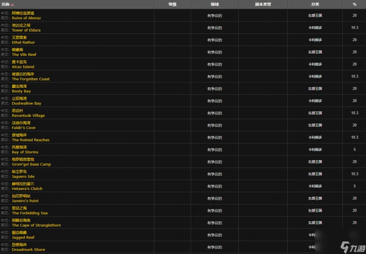The image size is (366, 254).
Task: Click the Grom'gol Base Camp link
Action: [31, 164]
